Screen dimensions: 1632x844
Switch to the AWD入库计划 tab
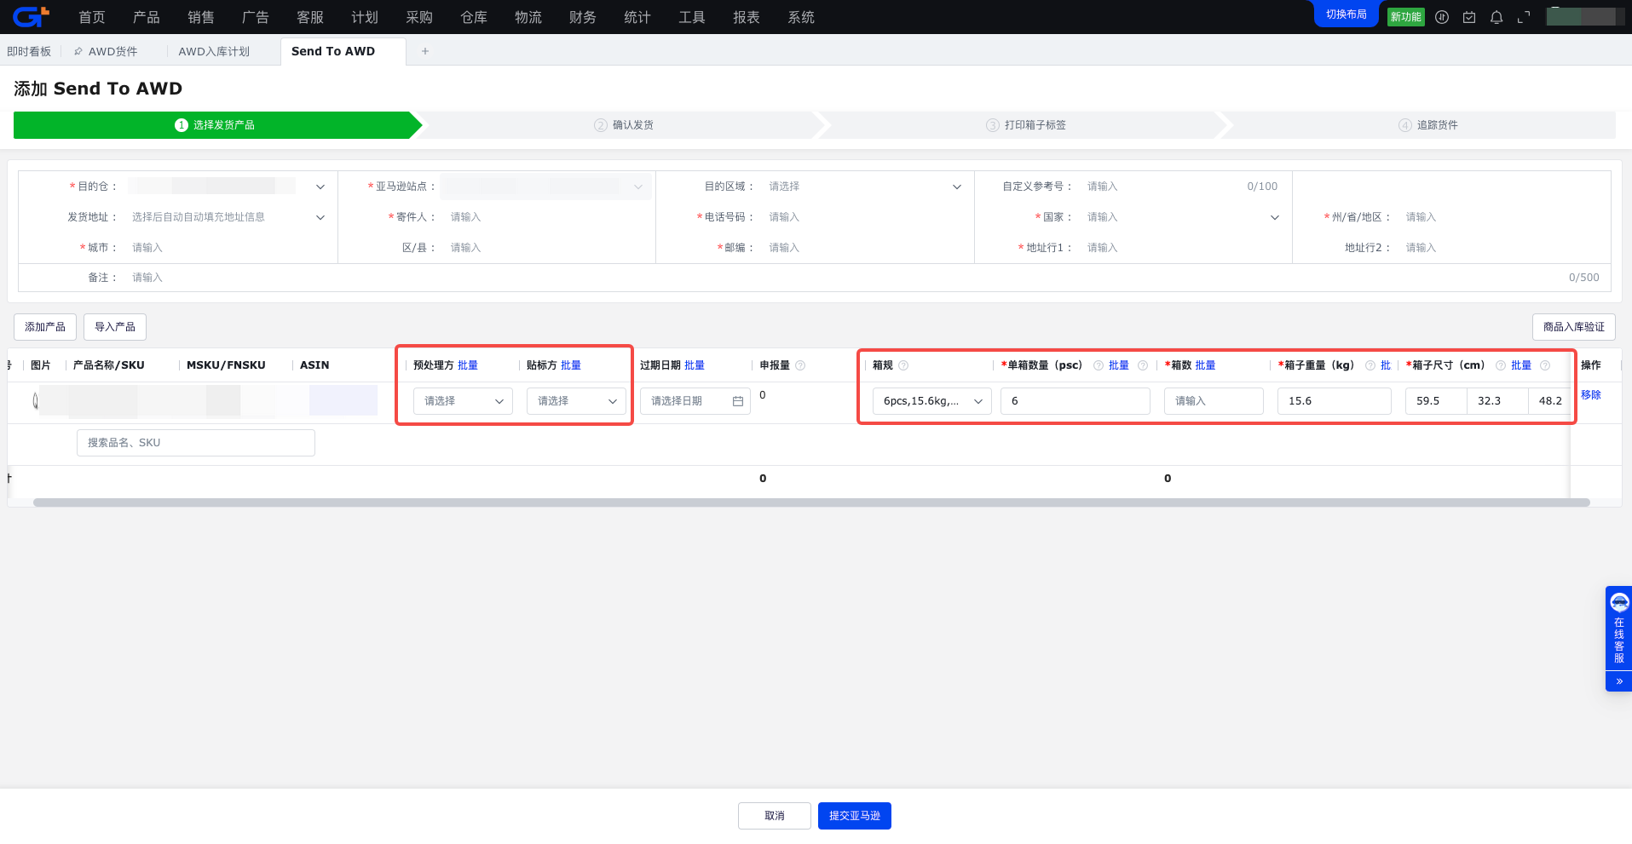click(x=214, y=51)
